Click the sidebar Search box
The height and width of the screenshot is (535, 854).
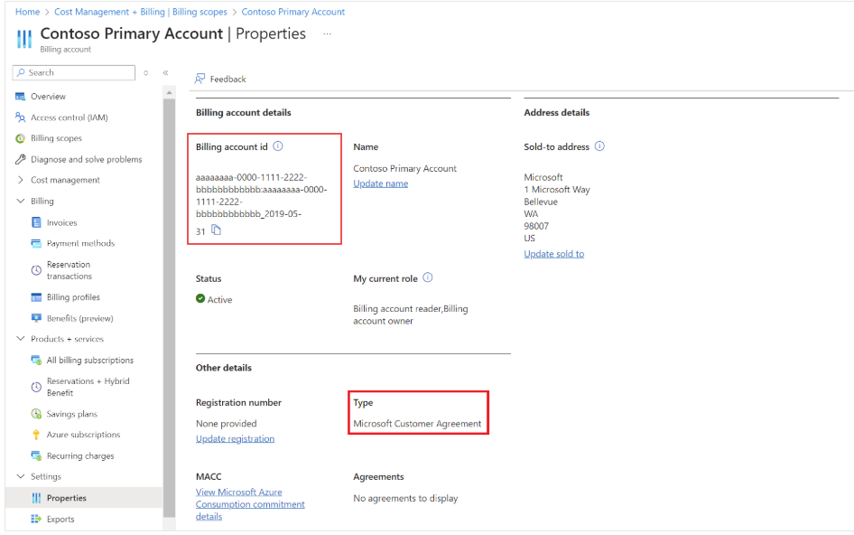(x=74, y=72)
